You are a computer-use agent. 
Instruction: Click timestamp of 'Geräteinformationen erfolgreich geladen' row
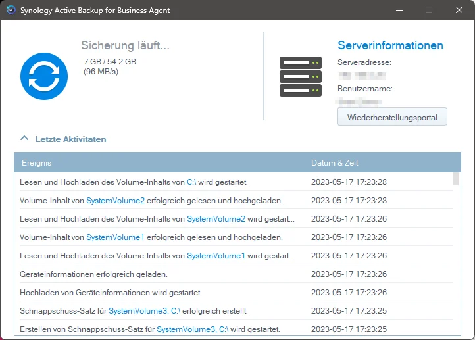[349, 274]
